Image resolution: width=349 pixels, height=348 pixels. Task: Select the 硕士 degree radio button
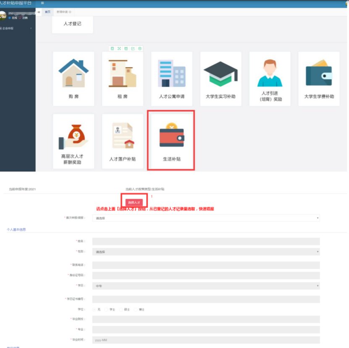click(121, 309)
